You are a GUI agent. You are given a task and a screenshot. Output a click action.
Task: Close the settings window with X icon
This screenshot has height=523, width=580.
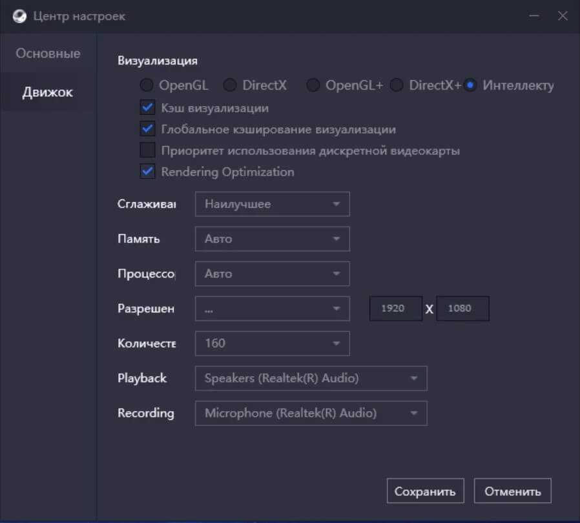[563, 16]
